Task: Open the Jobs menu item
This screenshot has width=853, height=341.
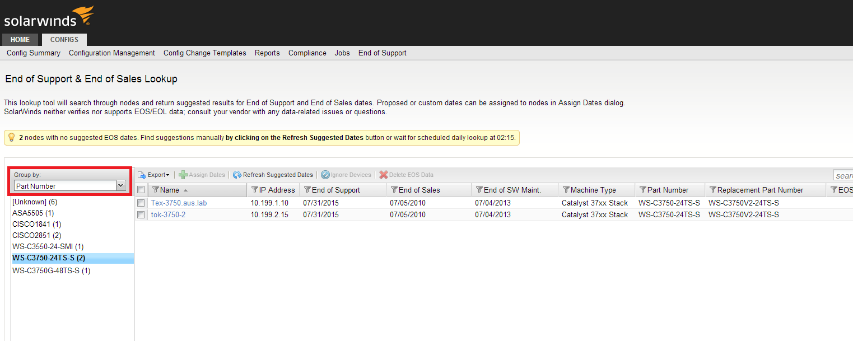Action: [342, 53]
